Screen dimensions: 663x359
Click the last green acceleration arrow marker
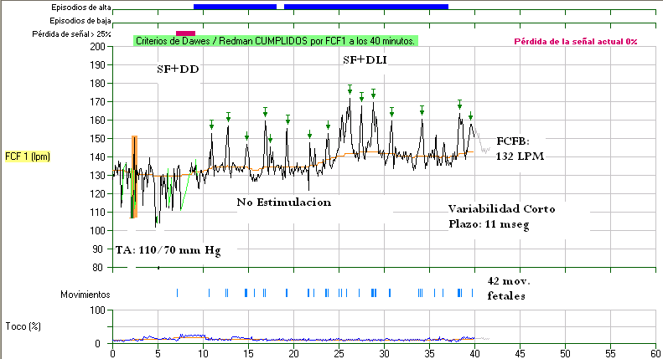click(x=470, y=116)
